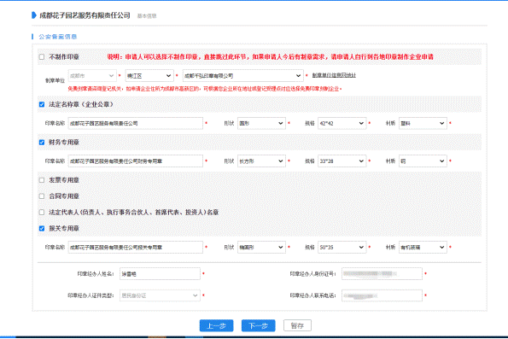This screenshot has width=508, height=339.
Task: Open the seal-making company dropdown
Action: pyautogui.click(x=243, y=76)
